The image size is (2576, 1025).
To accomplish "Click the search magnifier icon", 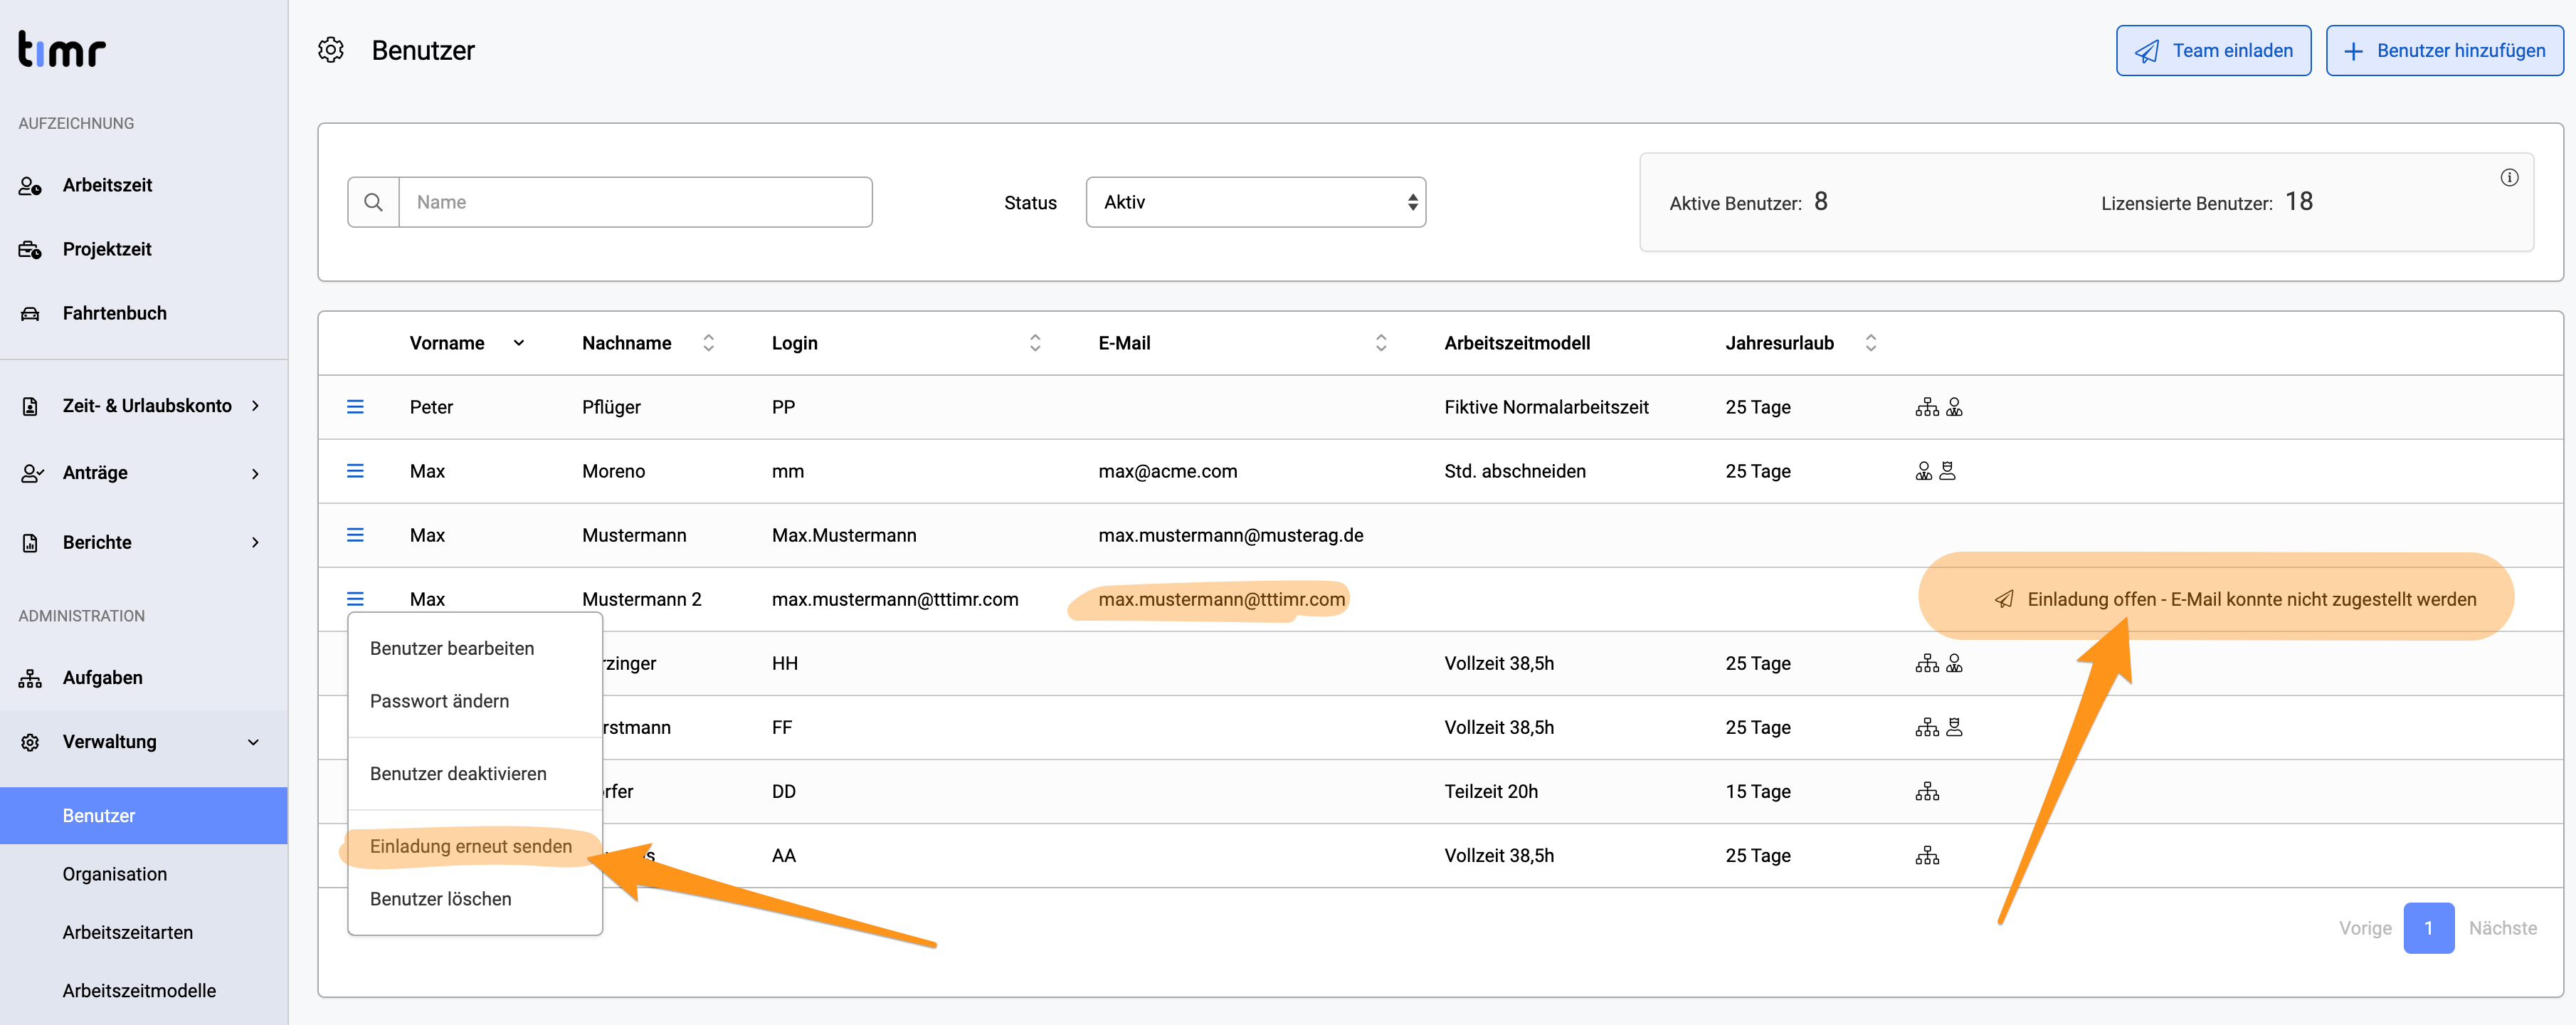I will pos(373,202).
